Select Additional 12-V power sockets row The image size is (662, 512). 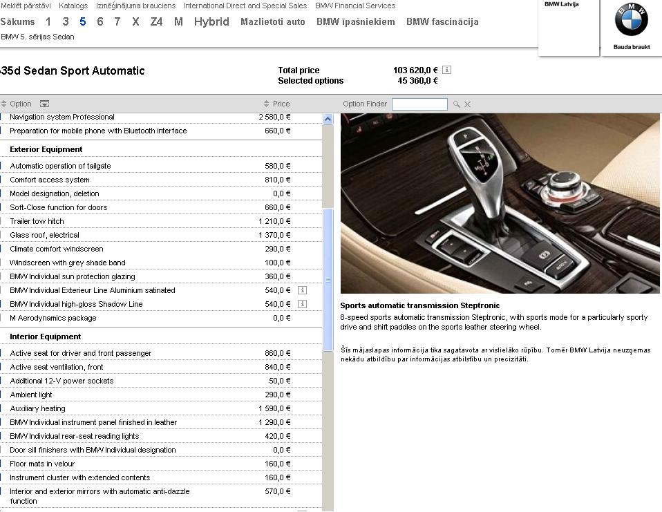coord(161,381)
